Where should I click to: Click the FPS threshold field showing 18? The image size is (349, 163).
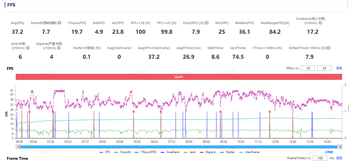coord(308,68)
